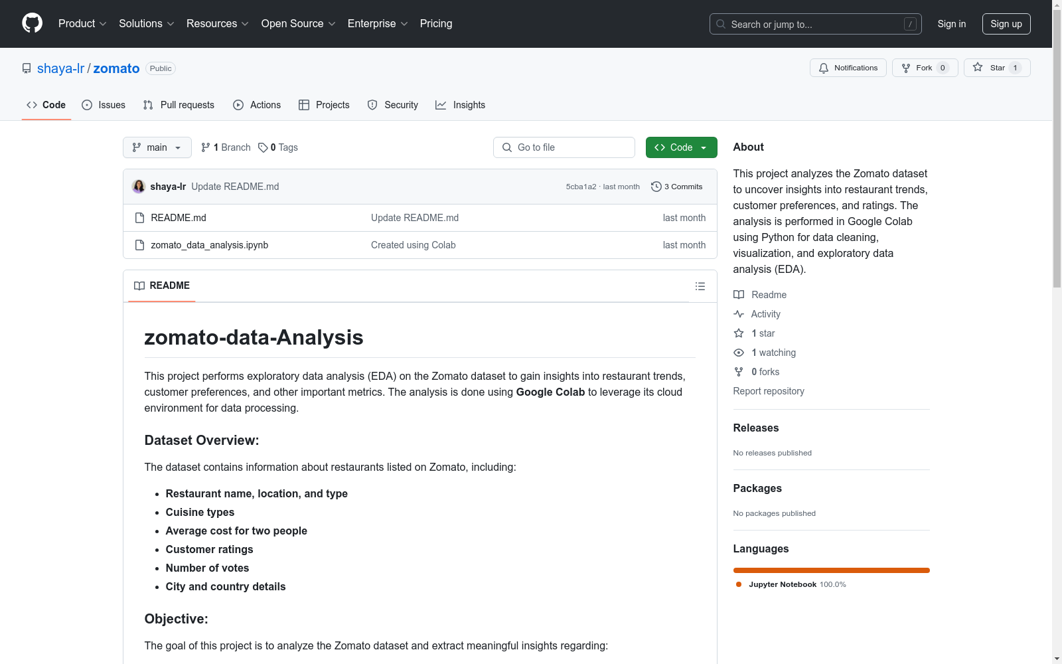Open zomato_data_analysis.ipynb file

point(210,245)
